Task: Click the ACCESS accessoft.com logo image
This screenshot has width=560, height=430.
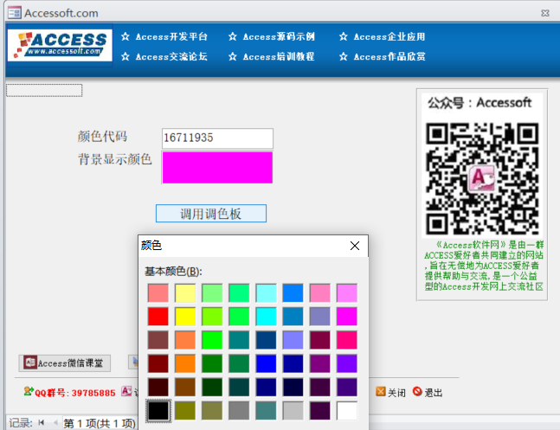Action: coord(60,45)
